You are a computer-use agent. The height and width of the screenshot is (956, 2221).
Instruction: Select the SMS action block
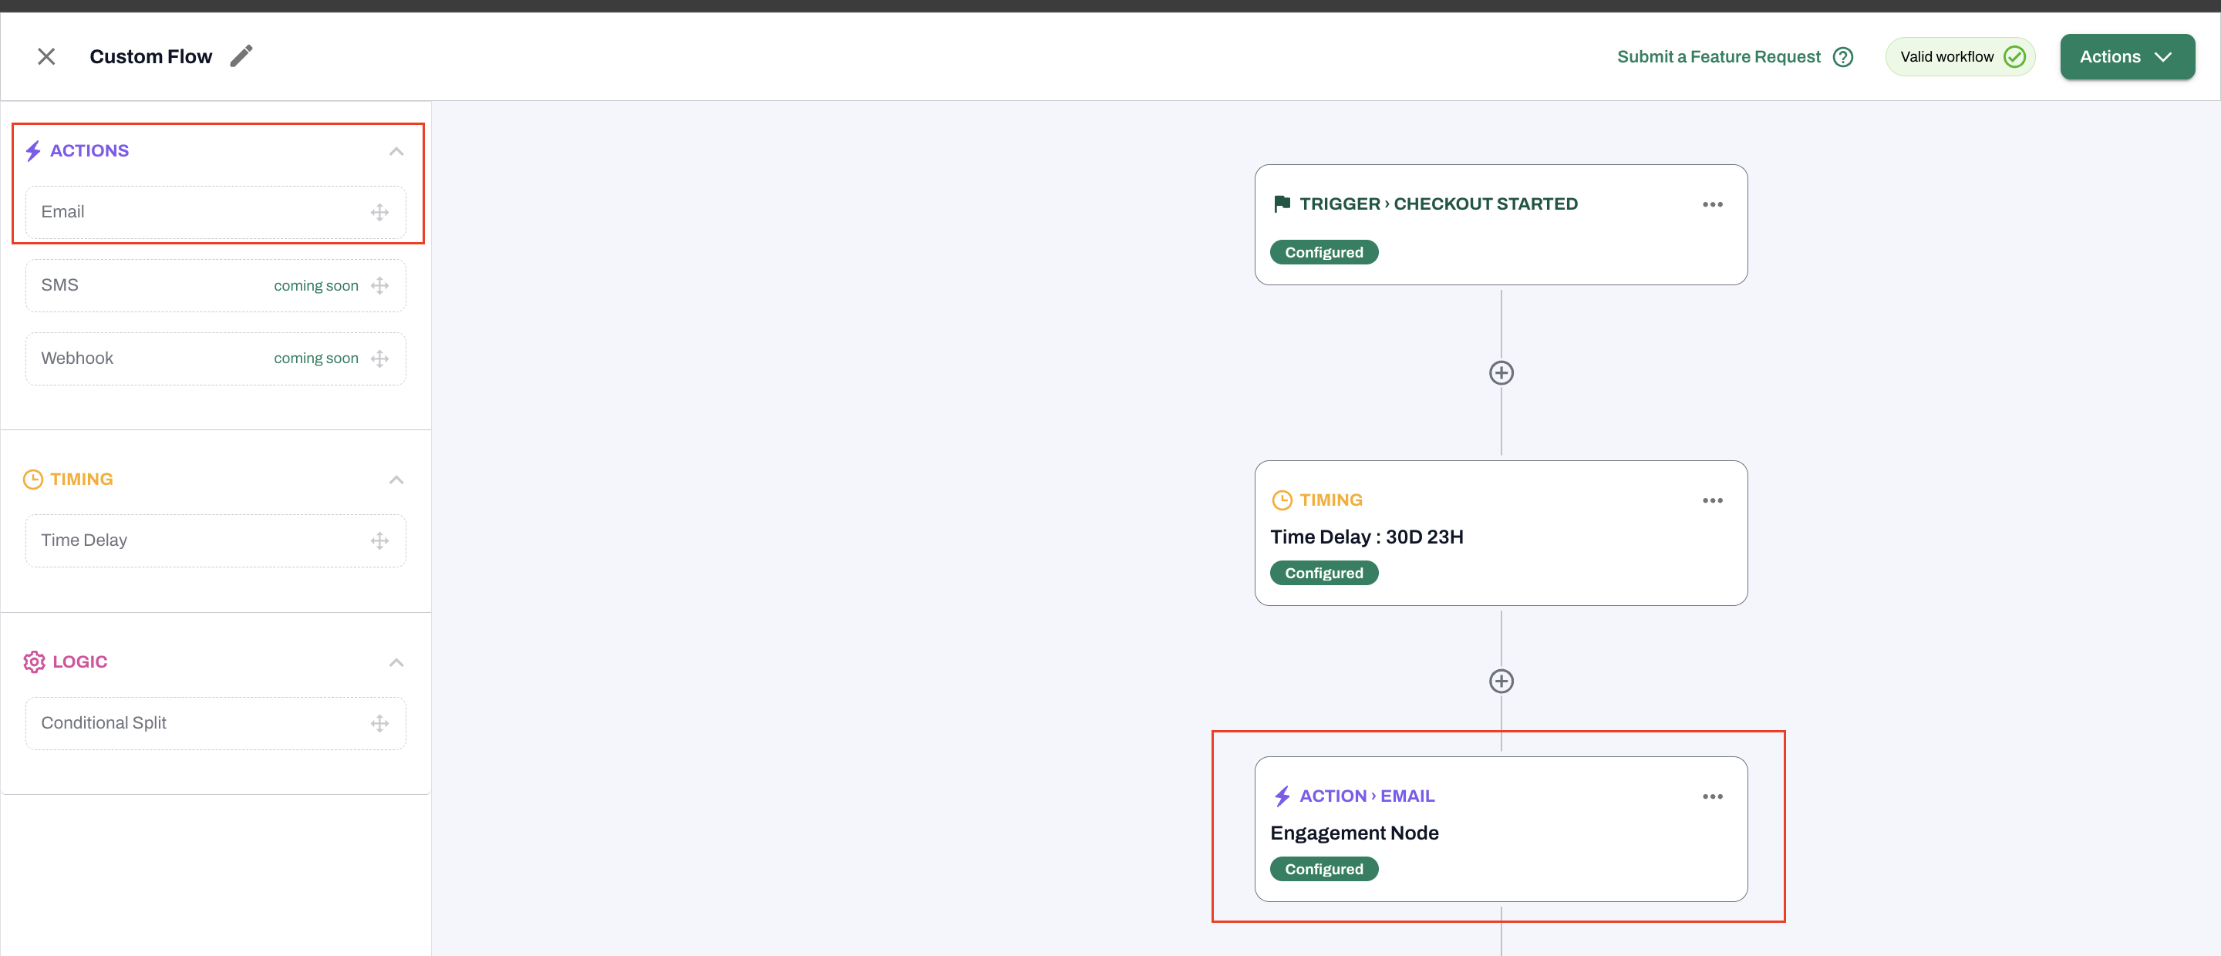[216, 285]
